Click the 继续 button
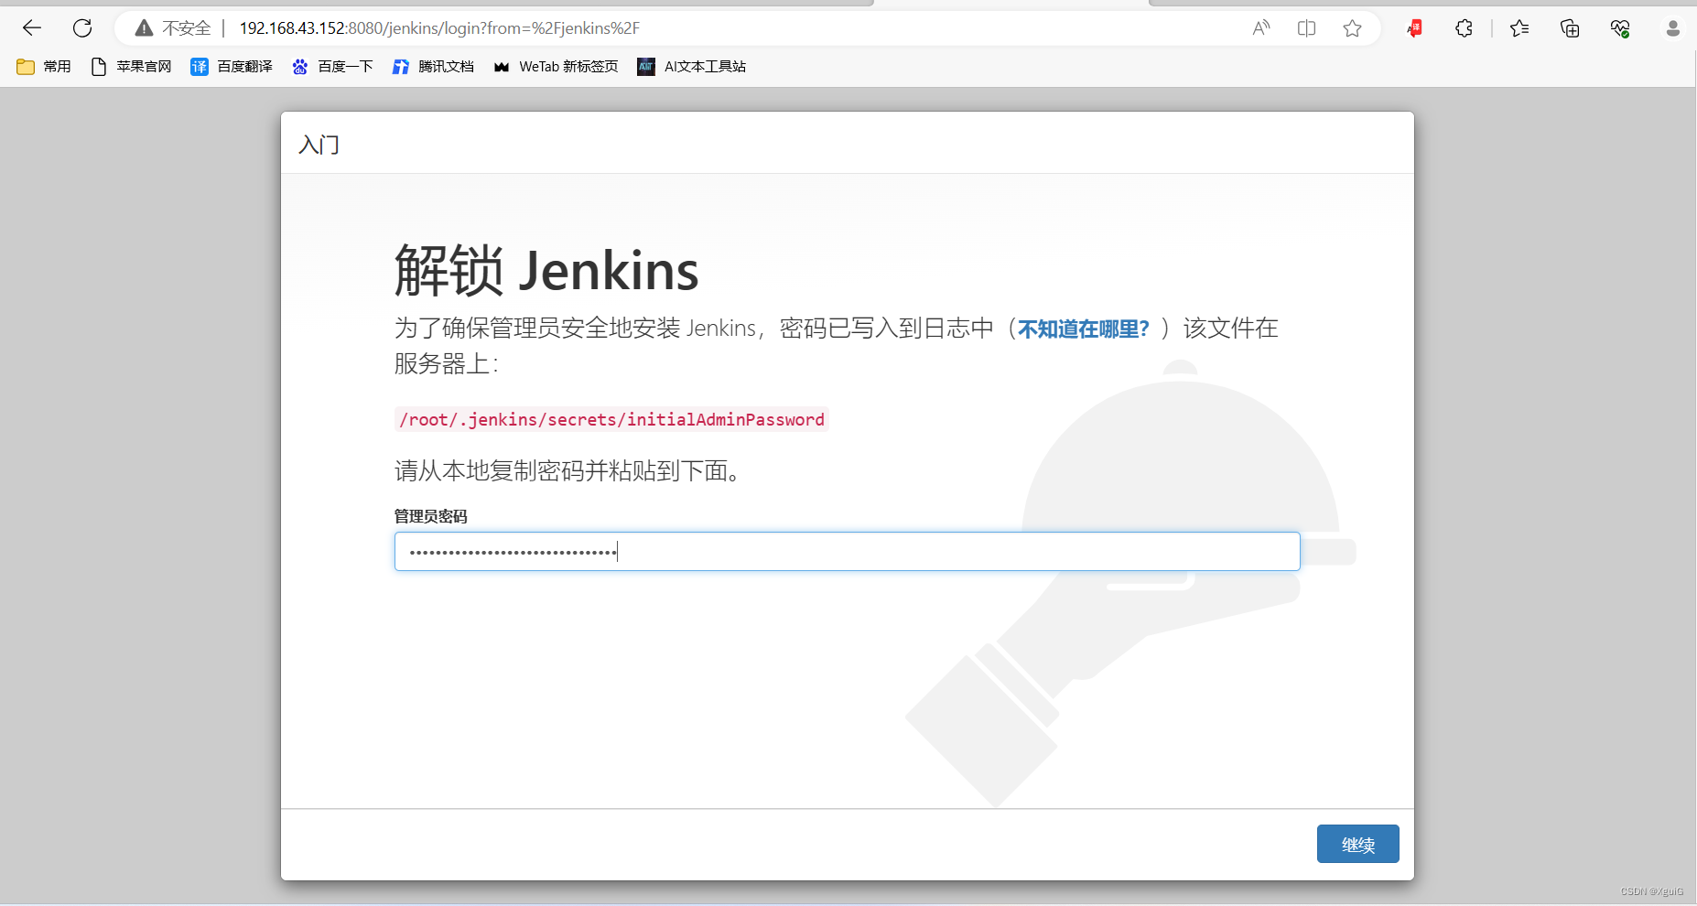 1357,844
